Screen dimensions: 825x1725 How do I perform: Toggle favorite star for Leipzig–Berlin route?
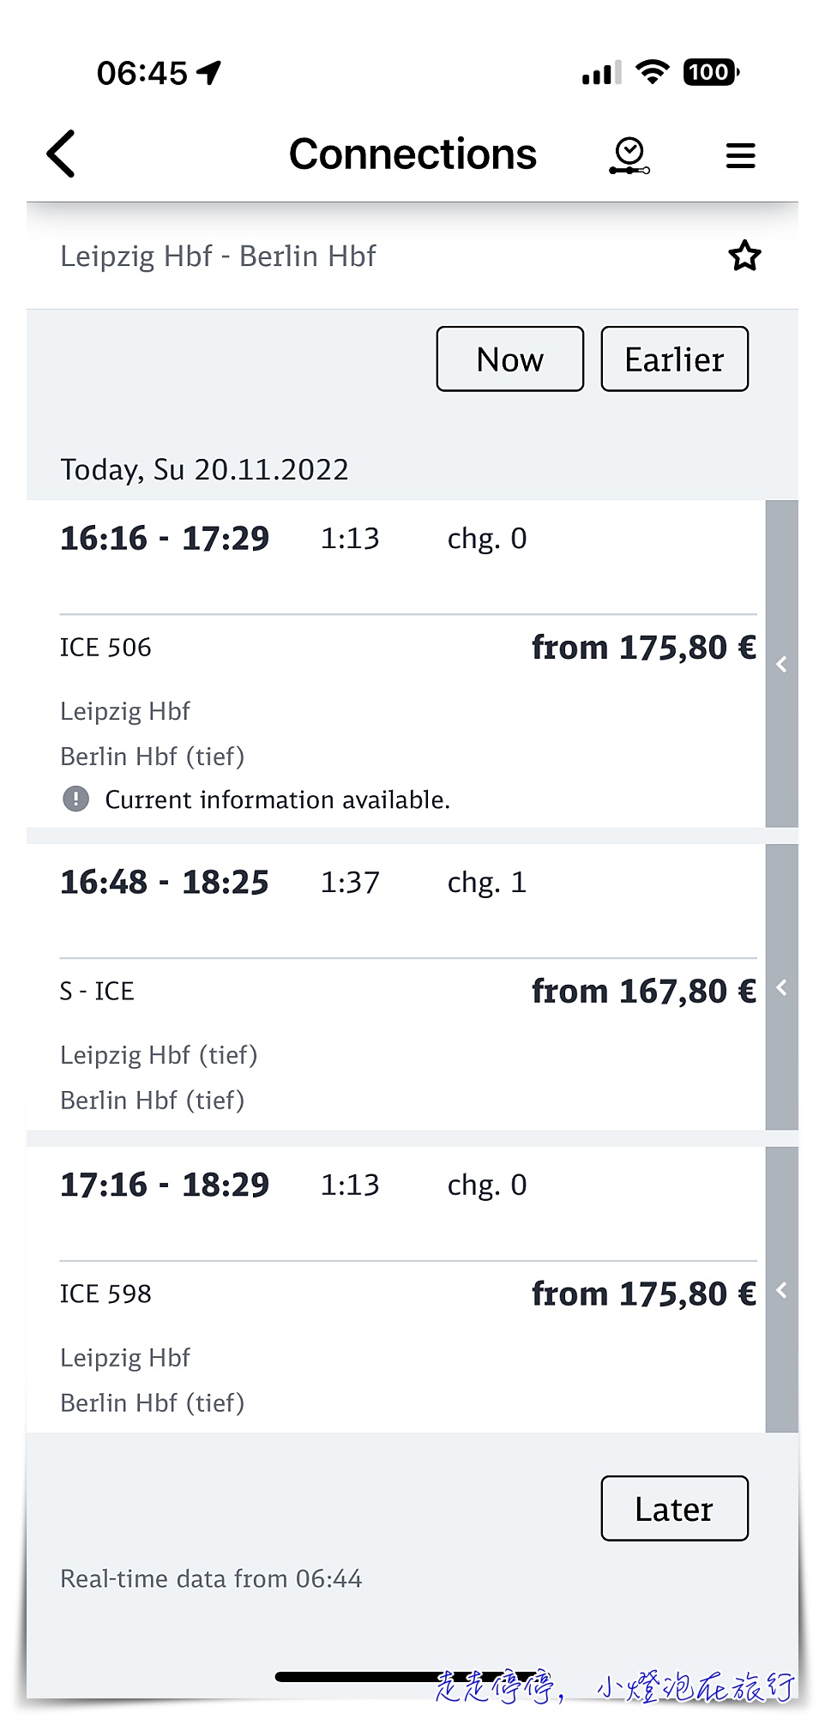point(744,256)
